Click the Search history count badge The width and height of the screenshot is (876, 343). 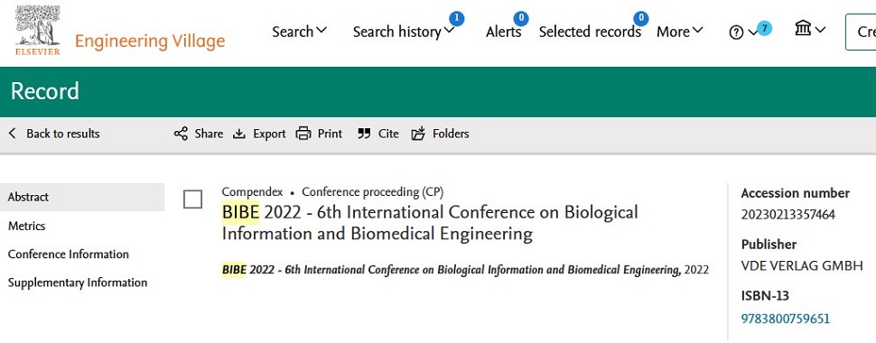coord(456,18)
